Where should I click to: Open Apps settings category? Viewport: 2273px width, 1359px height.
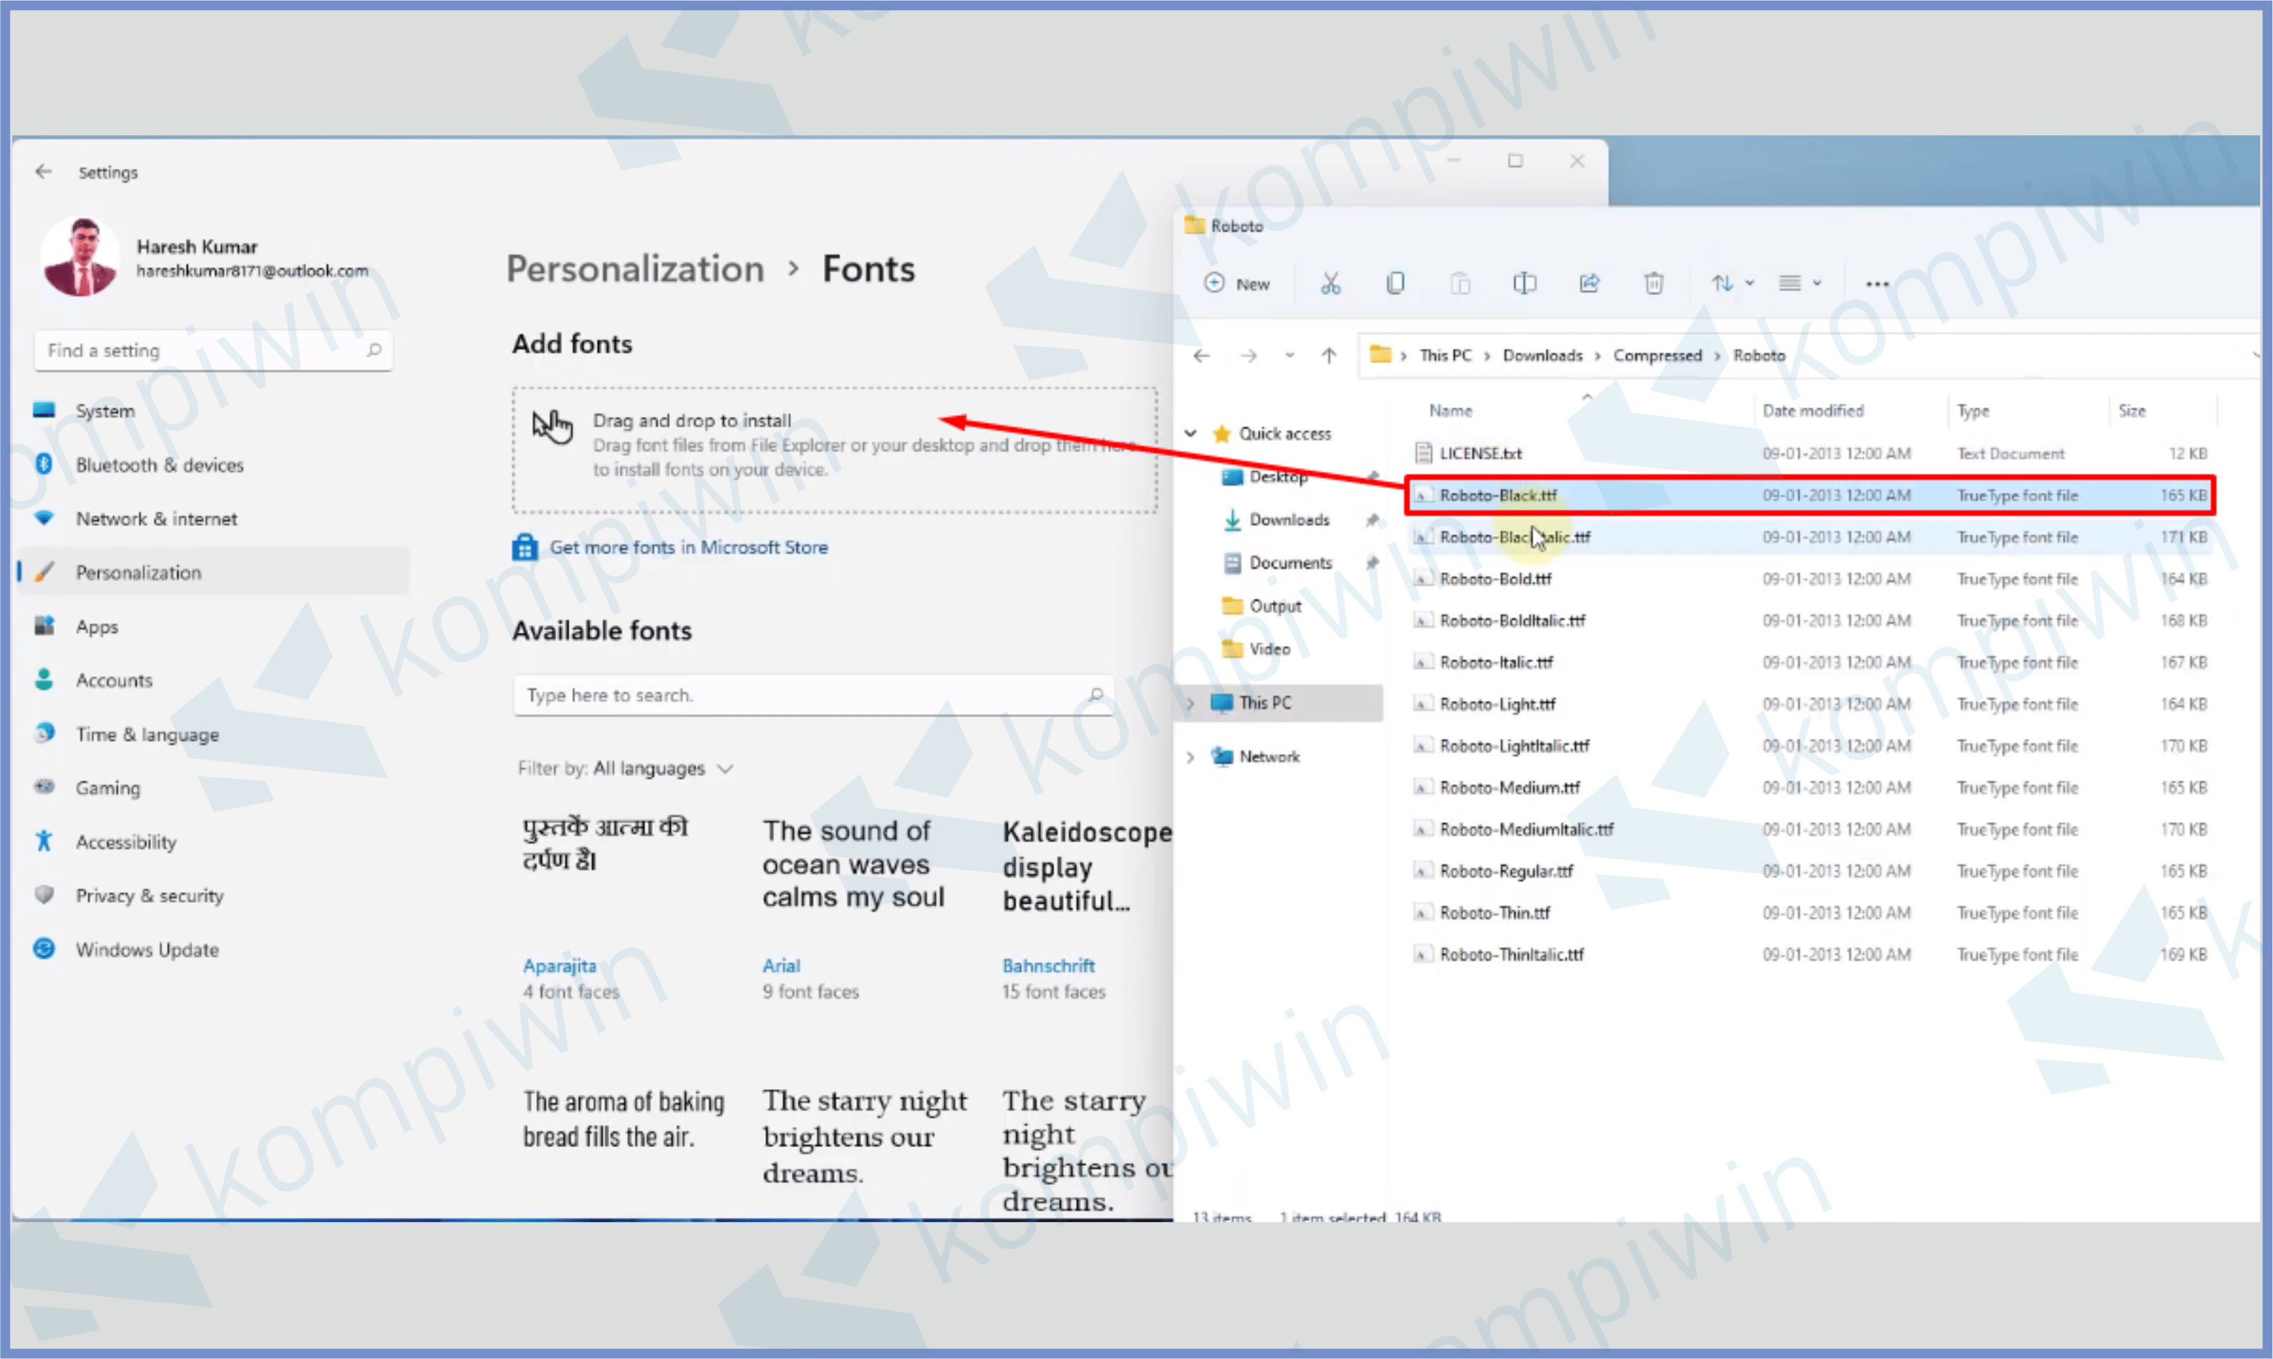click(x=213, y=627)
